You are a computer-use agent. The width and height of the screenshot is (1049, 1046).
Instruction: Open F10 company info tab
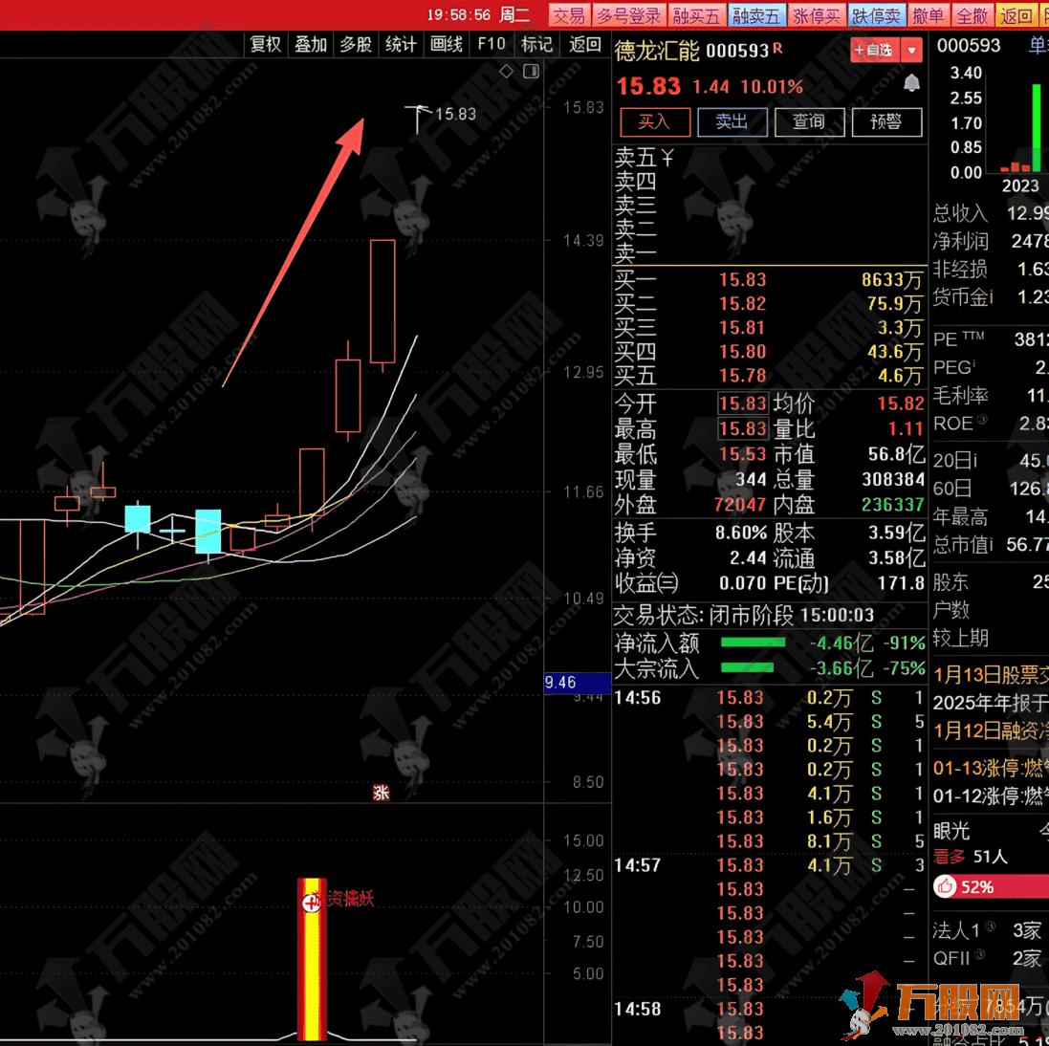coord(492,44)
